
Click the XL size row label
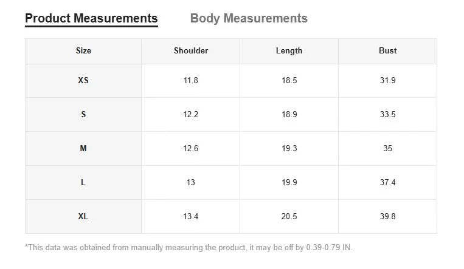[x=83, y=216]
